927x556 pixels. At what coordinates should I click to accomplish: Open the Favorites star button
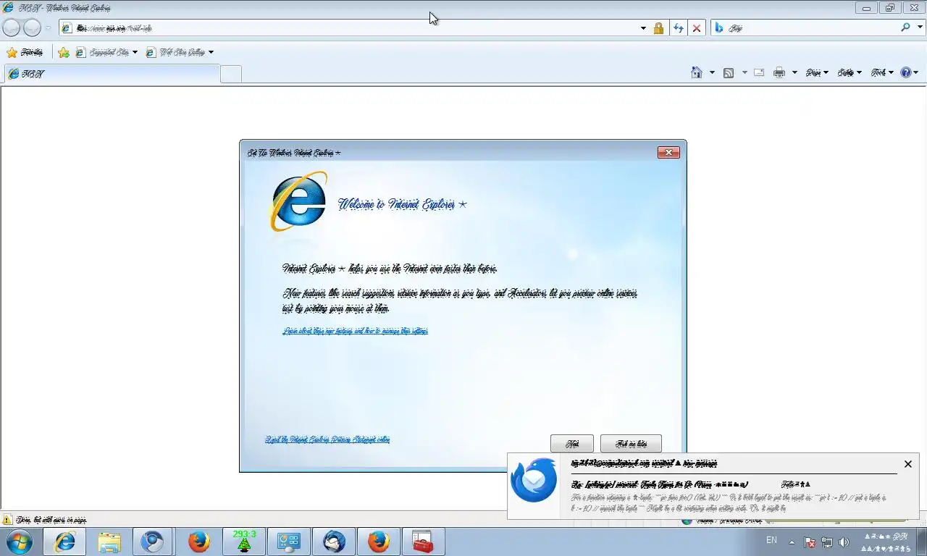(x=25, y=52)
